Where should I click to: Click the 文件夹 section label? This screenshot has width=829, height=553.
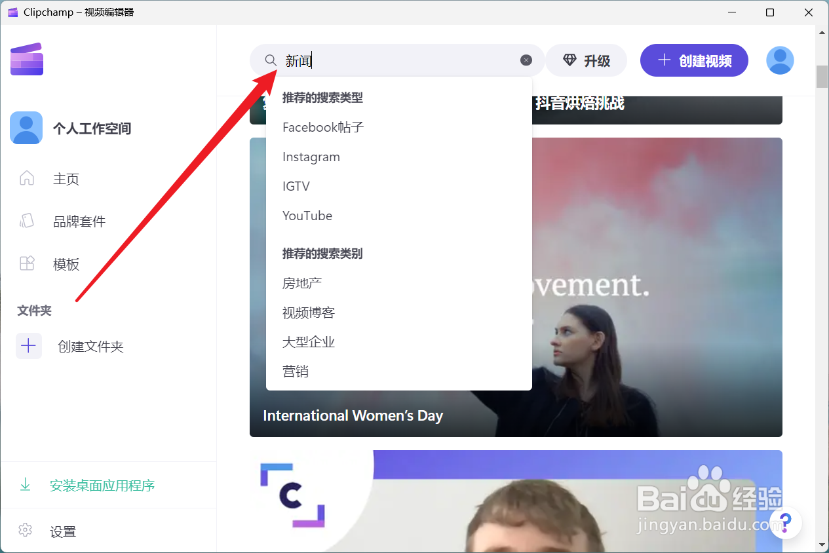click(x=34, y=311)
